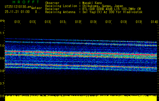Click the 0.9 kHz frequency axis label
Screen dimensions: 159x101
pos(2,58)
